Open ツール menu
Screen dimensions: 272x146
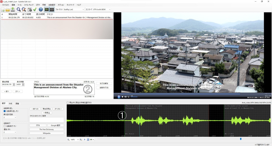click(20, 5)
